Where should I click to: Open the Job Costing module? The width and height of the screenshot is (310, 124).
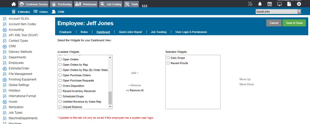110,4
